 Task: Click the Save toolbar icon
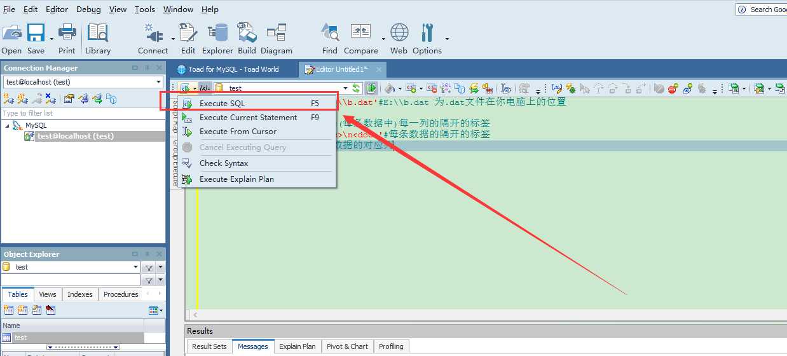click(36, 33)
